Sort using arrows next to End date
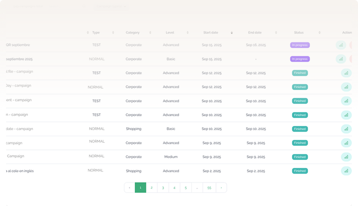 276,33
